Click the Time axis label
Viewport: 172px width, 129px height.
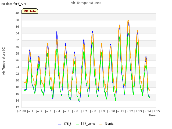[x=152, y=115]
